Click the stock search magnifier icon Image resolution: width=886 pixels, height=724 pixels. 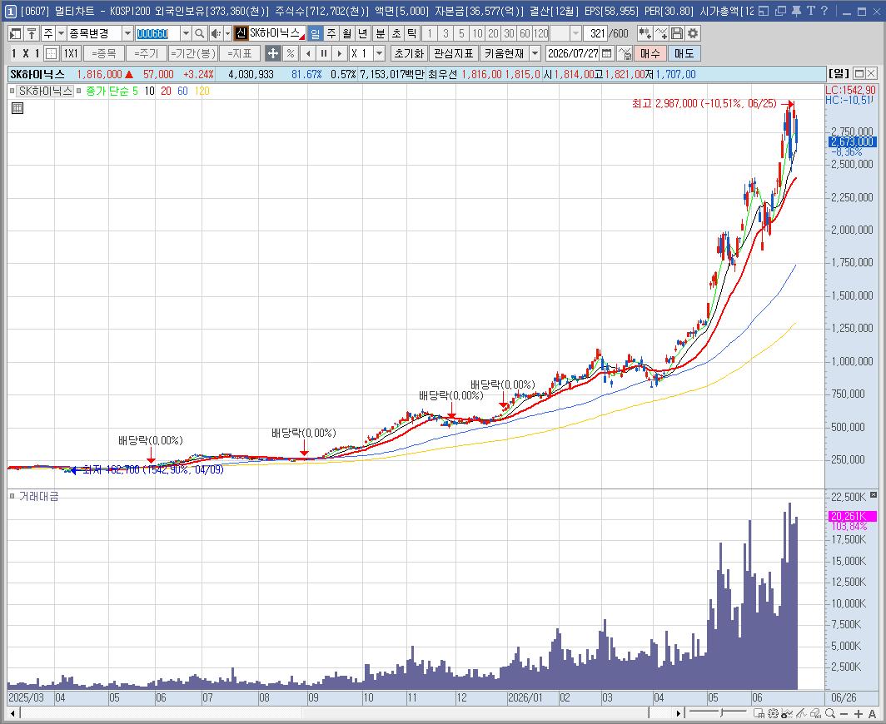[x=200, y=34]
